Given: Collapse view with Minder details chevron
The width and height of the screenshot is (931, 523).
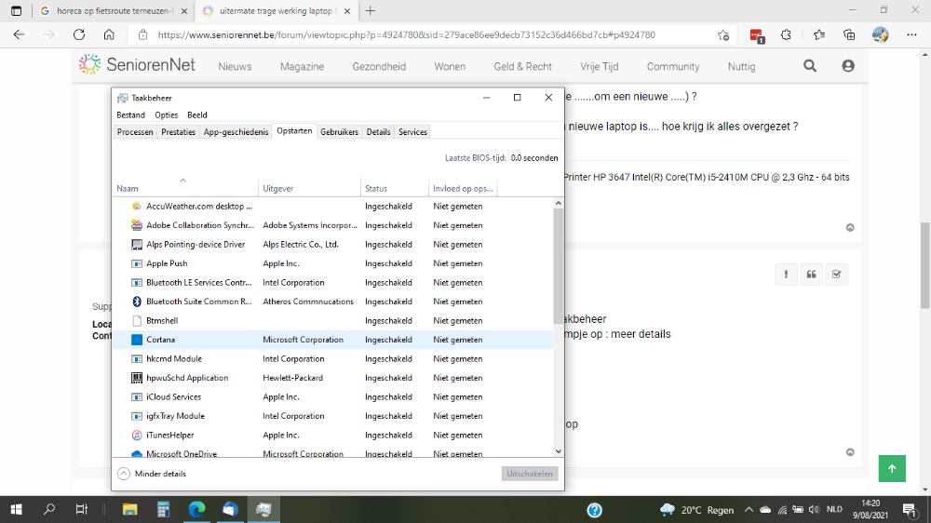Looking at the screenshot, I should click(124, 474).
